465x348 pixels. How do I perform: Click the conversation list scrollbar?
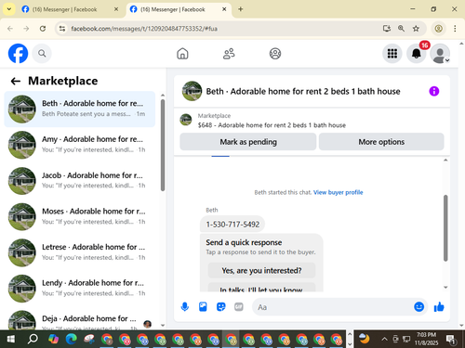click(163, 145)
